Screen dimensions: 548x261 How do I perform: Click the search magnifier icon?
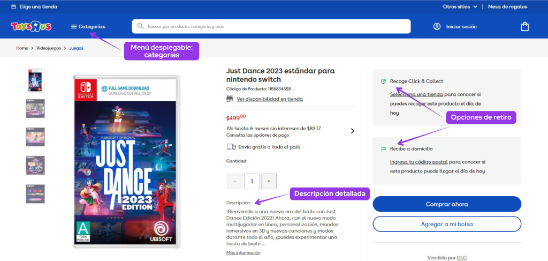140,26
